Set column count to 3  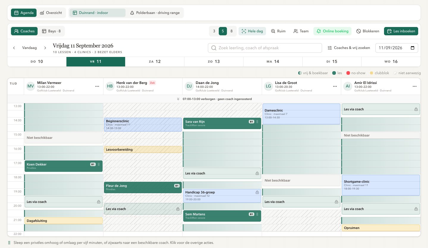coord(214,31)
